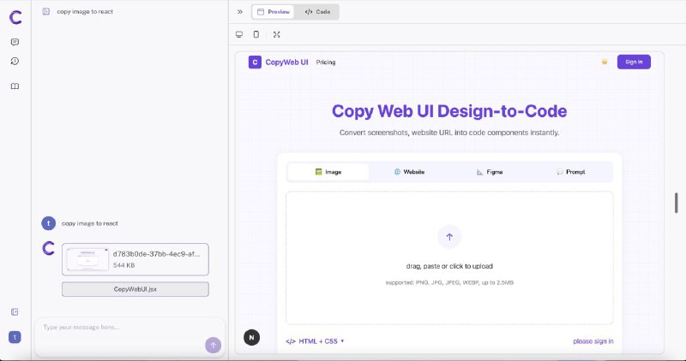Open the chat messages sidebar icon
Image resolution: width=686 pixels, height=361 pixels.
[x=15, y=42]
